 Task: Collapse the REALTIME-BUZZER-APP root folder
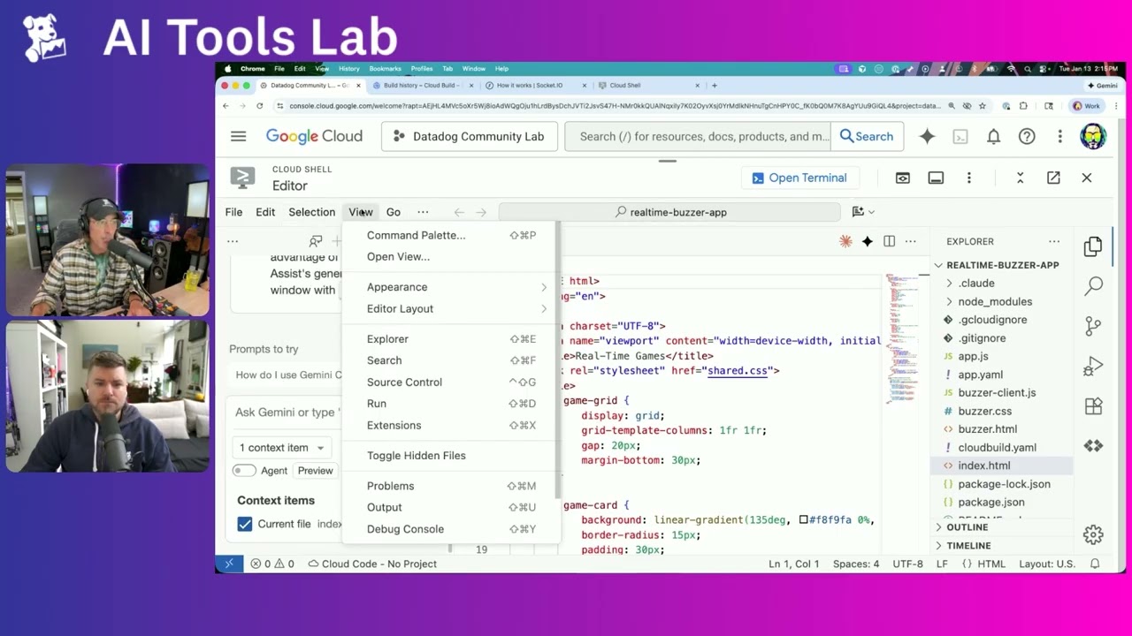[1002, 265]
